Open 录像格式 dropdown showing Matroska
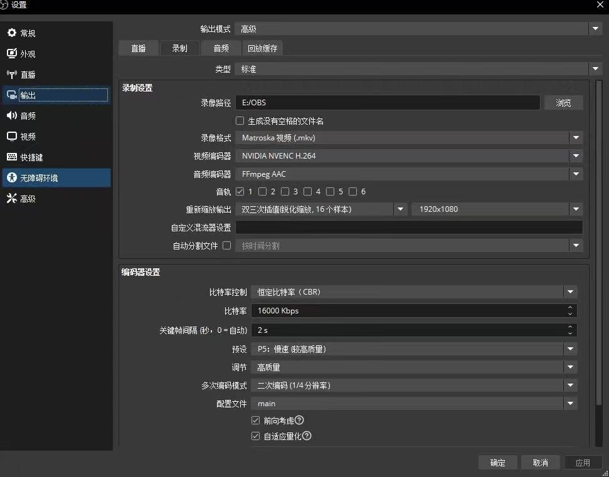This screenshot has height=477, width=609. click(409, 138)
